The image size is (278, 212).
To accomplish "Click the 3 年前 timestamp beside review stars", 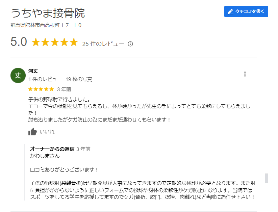I will 64,89.
